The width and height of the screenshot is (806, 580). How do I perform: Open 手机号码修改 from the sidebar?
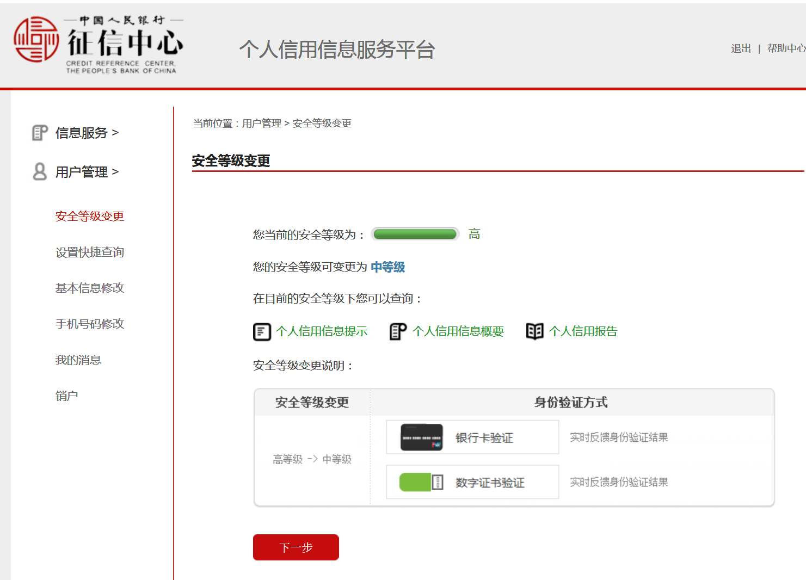pyautogui.click(x=90, y=324)
